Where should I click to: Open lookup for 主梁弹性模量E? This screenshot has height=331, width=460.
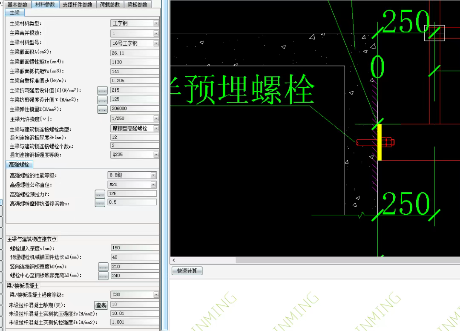pos(102,109)
